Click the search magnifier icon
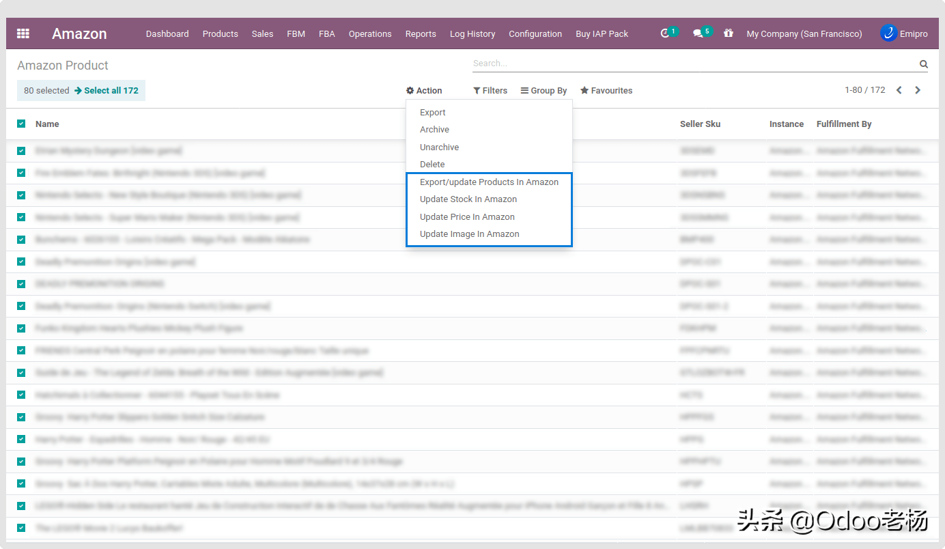 924,64
